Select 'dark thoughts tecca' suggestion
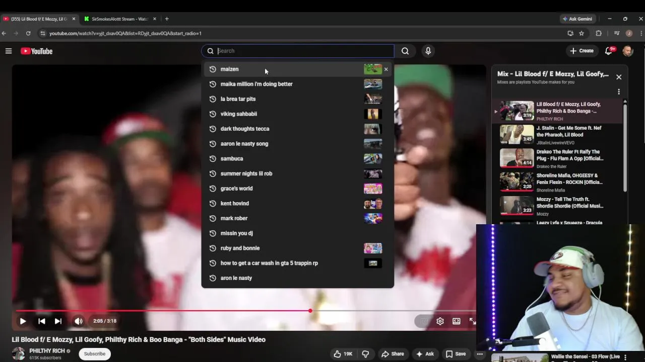The image size is (645, 362). (x=297, y=129)
